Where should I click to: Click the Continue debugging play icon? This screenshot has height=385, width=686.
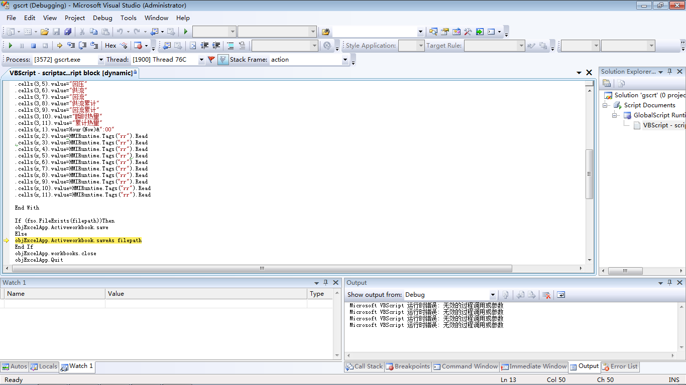click(x=10, y=46)
